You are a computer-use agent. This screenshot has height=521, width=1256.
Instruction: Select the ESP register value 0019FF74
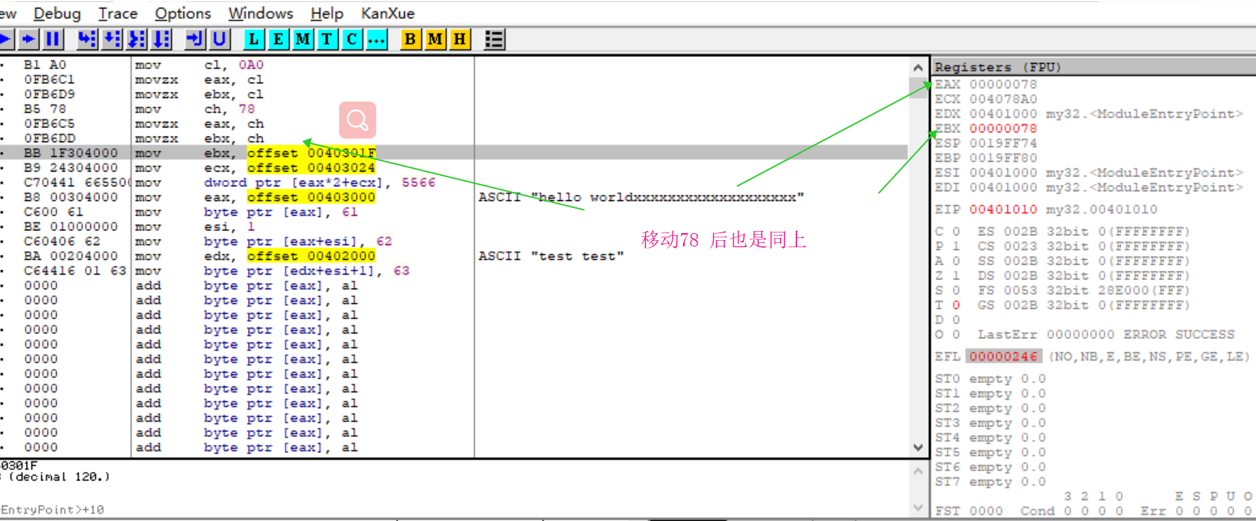(x=1002, y=143)
